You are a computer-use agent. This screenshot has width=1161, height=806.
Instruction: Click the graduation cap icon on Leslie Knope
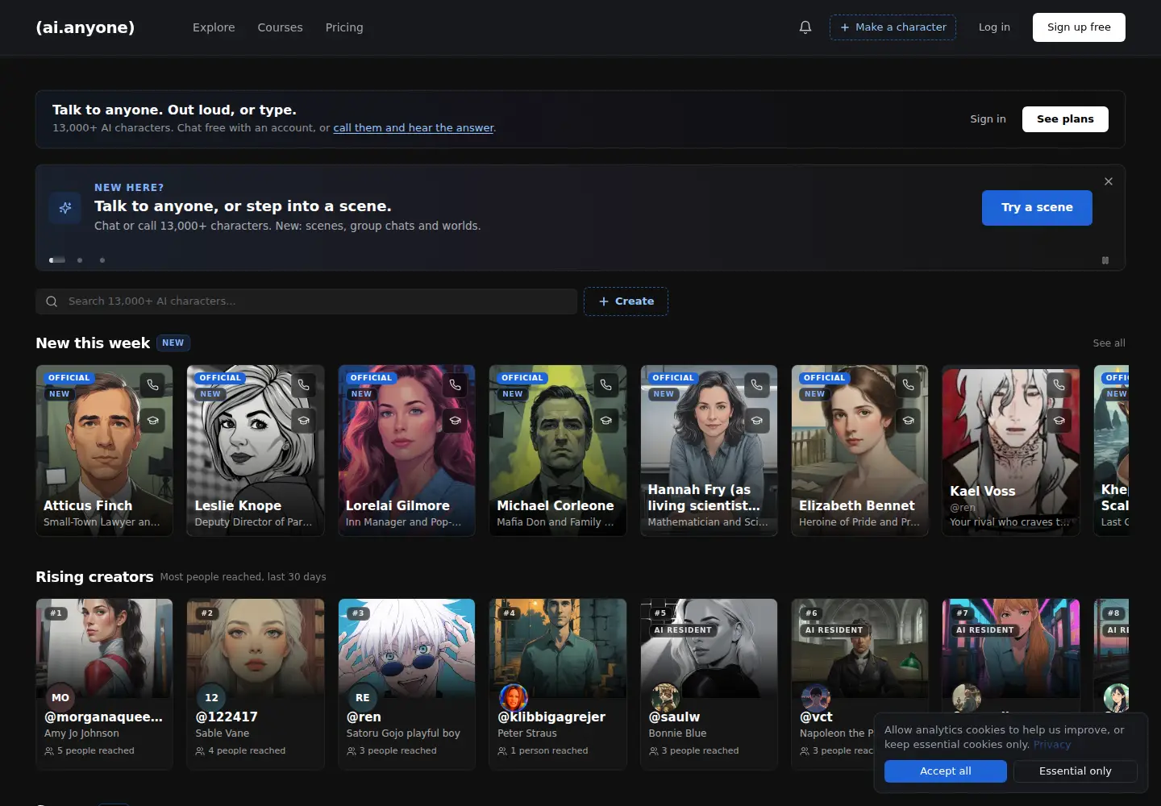click(303, 421)
